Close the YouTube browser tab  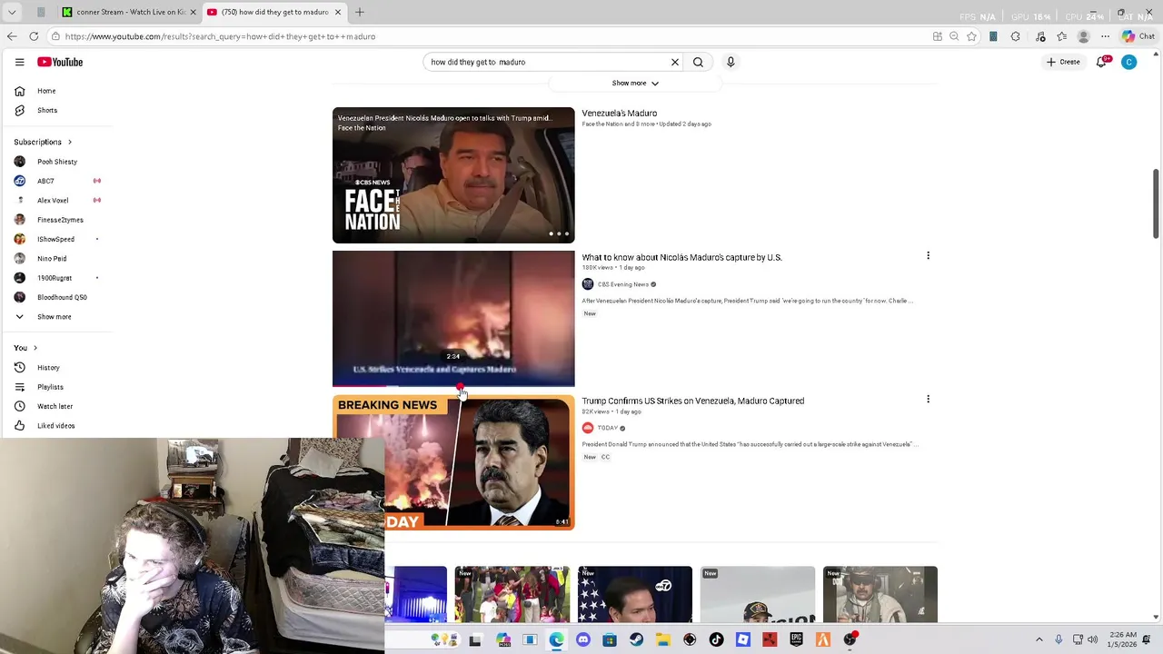tap(338, 12)
